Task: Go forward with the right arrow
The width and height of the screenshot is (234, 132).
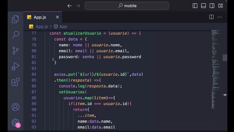Action: click(78, 6)
